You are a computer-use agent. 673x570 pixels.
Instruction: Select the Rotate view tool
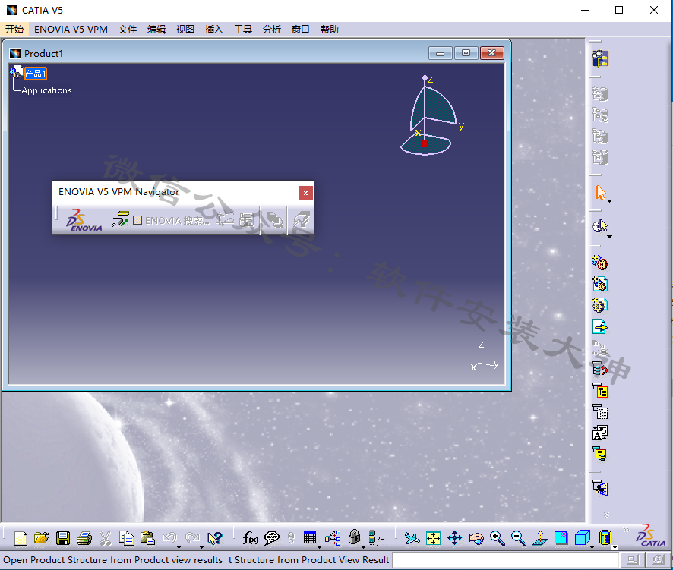click(476, 538)
